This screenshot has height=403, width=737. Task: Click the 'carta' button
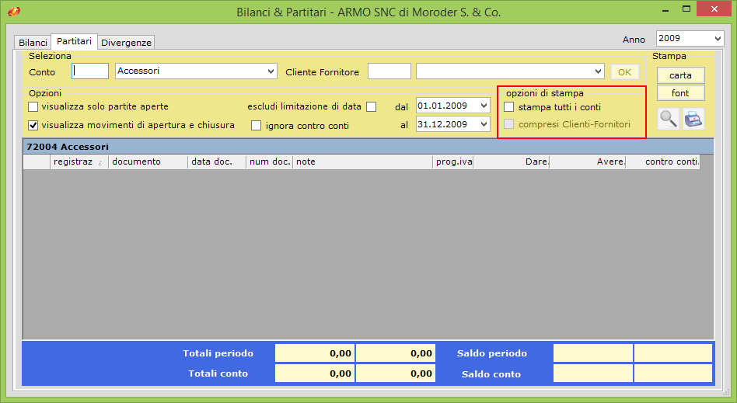pos(680,75)
